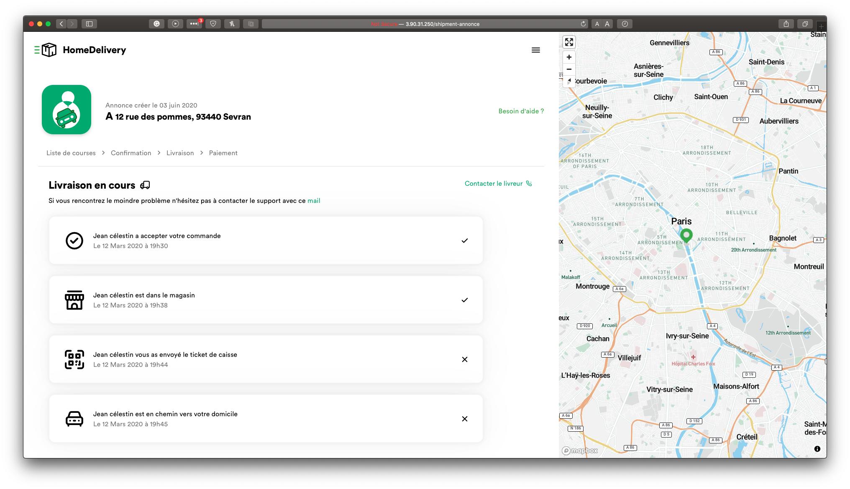Zoom out on the map
Screen dimensions: 850x489
point(569,69)
